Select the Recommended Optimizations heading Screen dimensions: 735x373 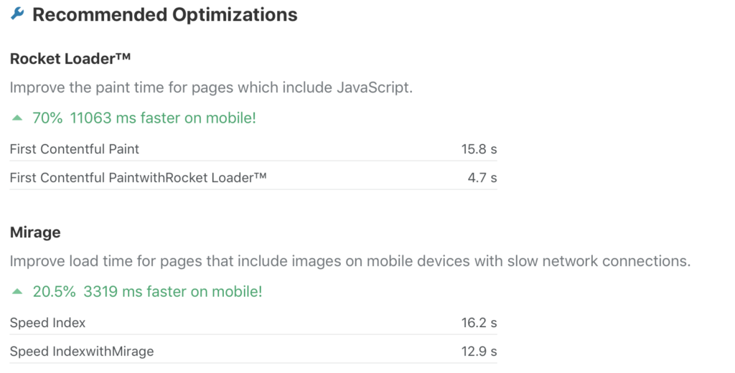(164, 14)
